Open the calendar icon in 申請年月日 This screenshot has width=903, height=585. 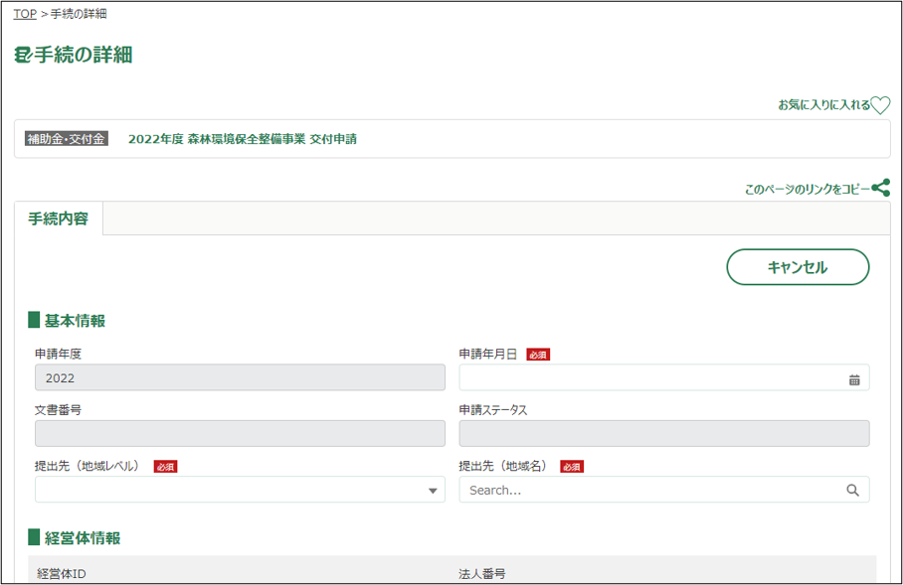click(x=854, y=378)
